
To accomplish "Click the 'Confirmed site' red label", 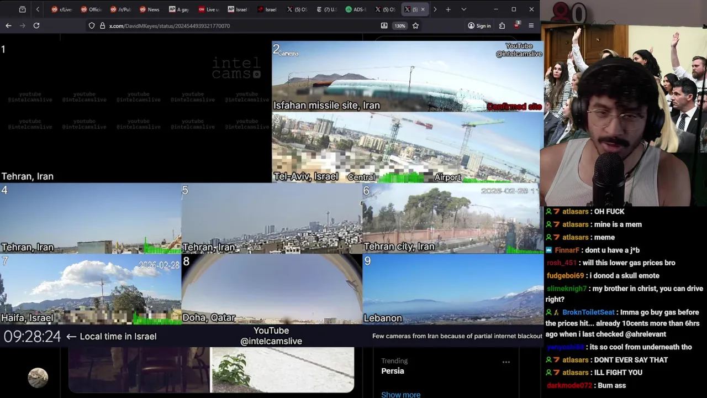I will point(514,106).
